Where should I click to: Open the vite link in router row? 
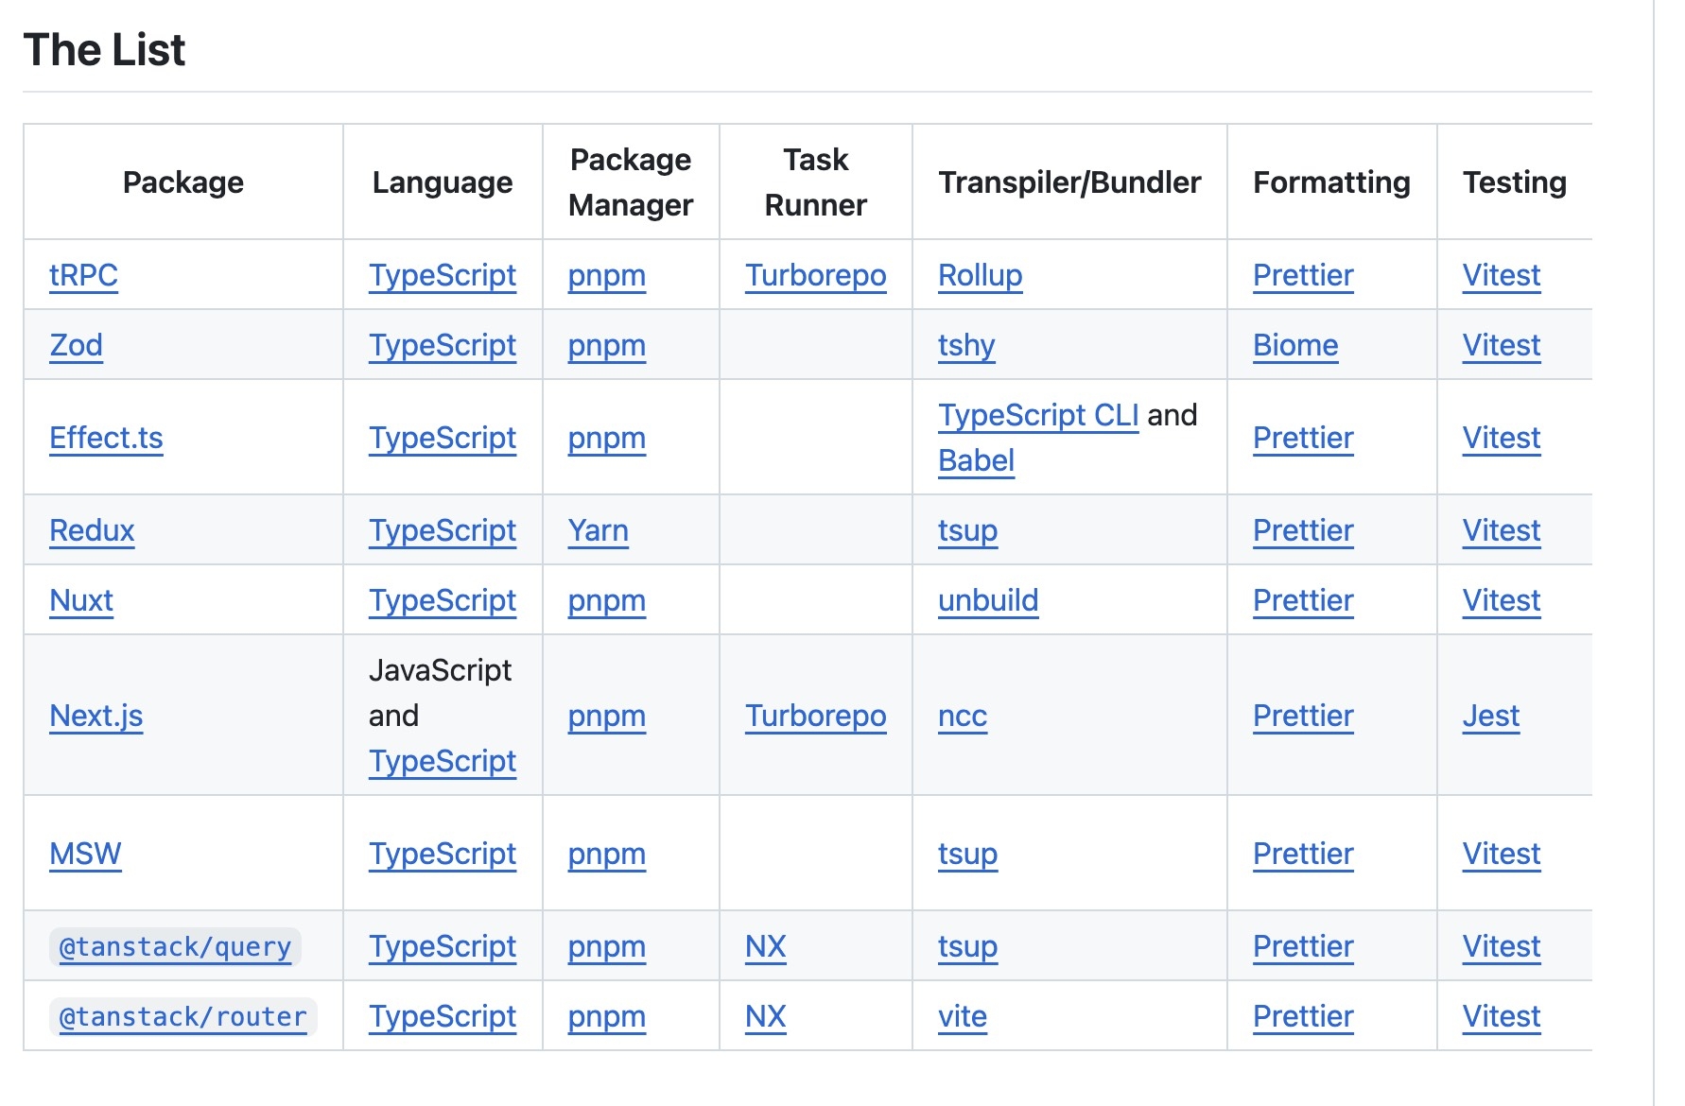(x=963, y=1016)
